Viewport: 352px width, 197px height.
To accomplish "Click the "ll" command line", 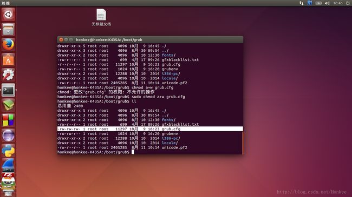I will tap(97, 101).
